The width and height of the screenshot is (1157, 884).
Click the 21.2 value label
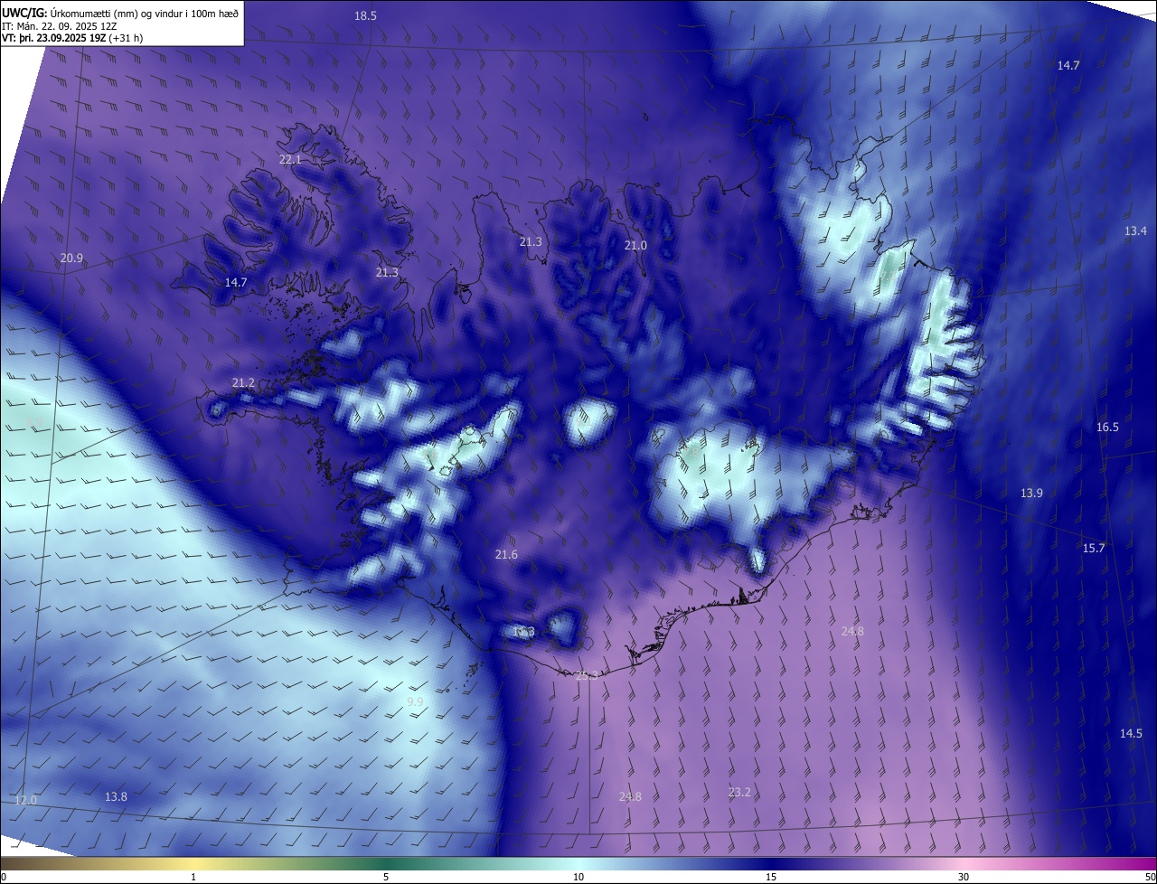tap(243, 383)
